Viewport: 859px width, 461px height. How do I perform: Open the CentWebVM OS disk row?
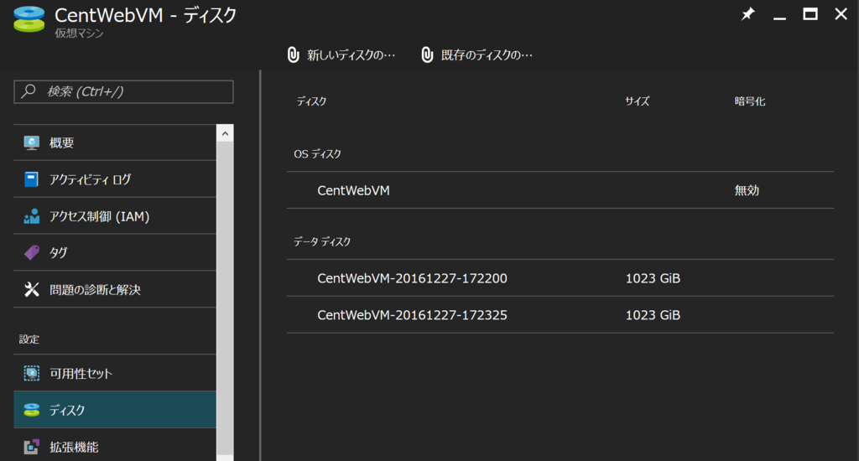click(x=560, y=190)
